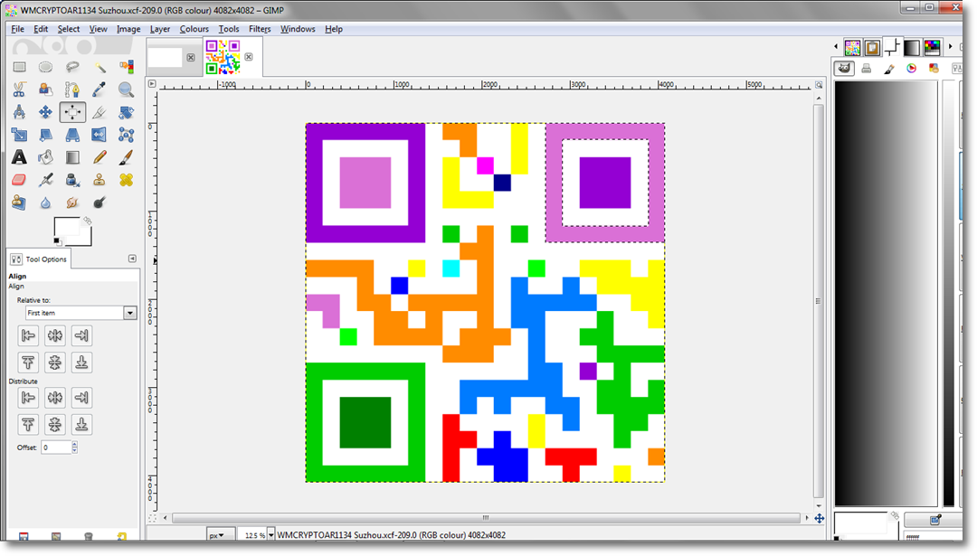Image resolution: width=977 pixels, height=556 pixels.
Task: Toggle Quick Mask at canvas bottom-left corner
Action: click(x=152, y=518)
